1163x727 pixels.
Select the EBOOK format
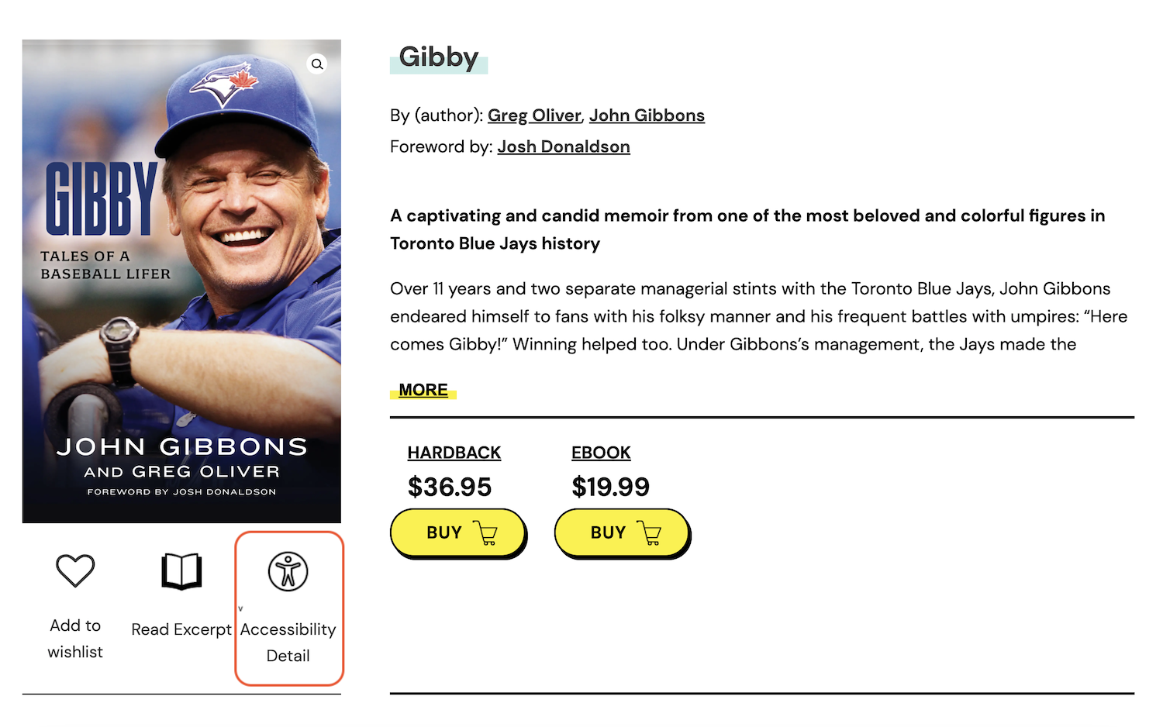pos(601,453)
